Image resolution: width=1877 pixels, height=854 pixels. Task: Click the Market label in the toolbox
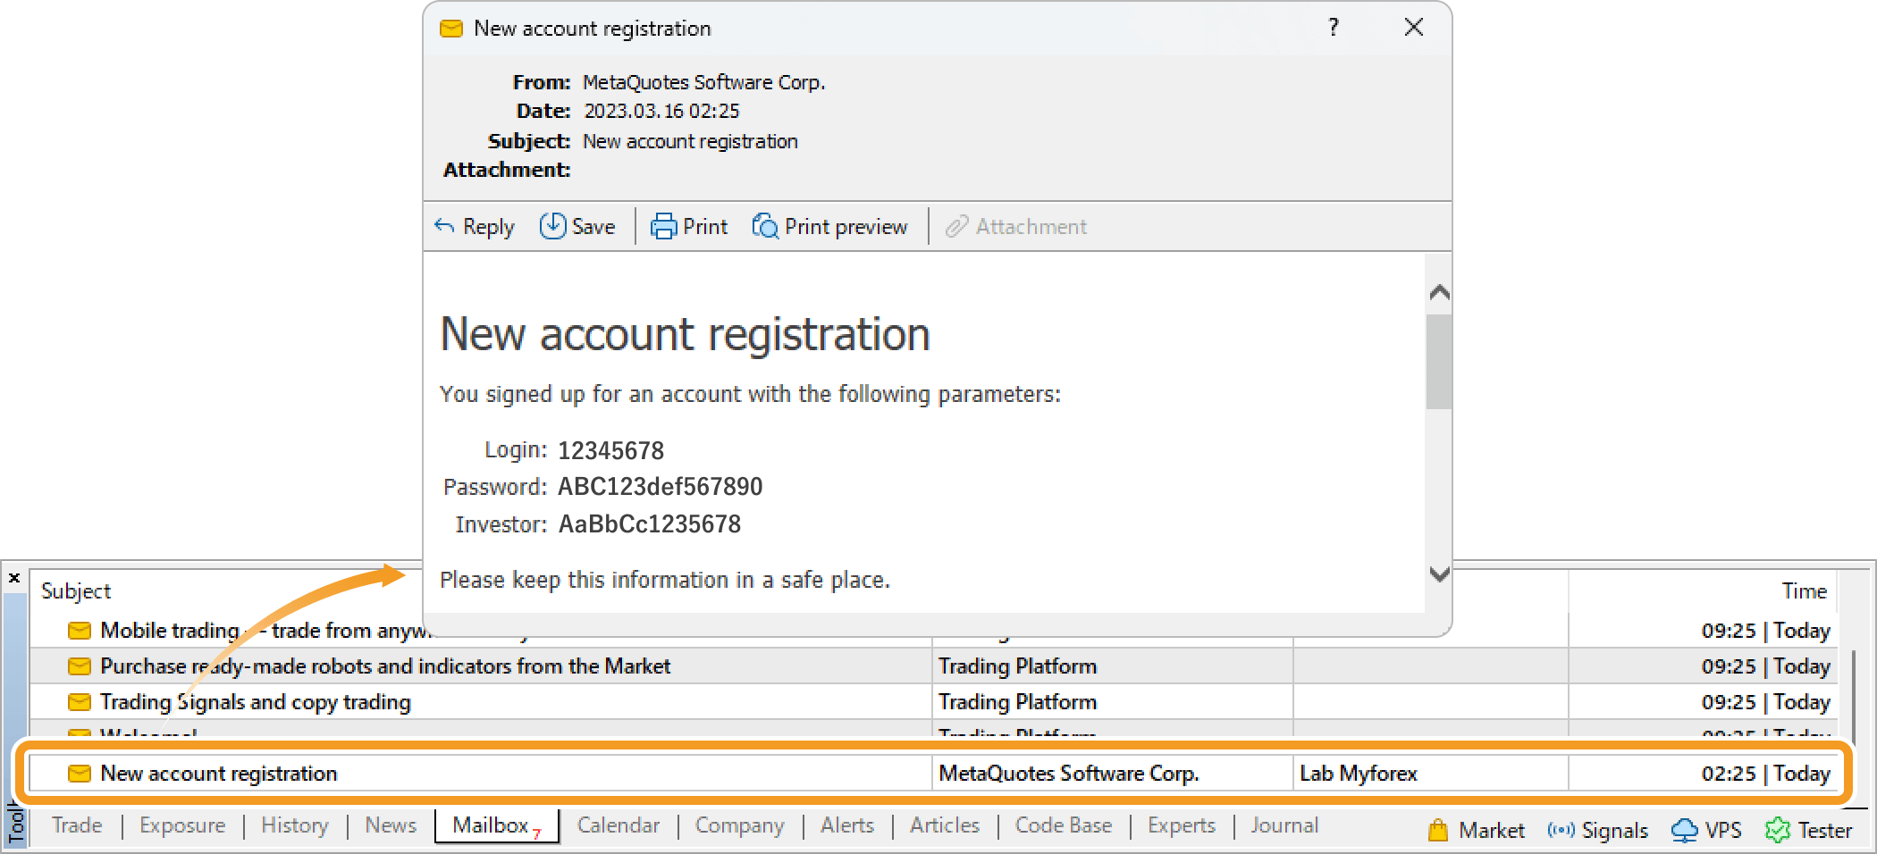tap(1492, 831)
